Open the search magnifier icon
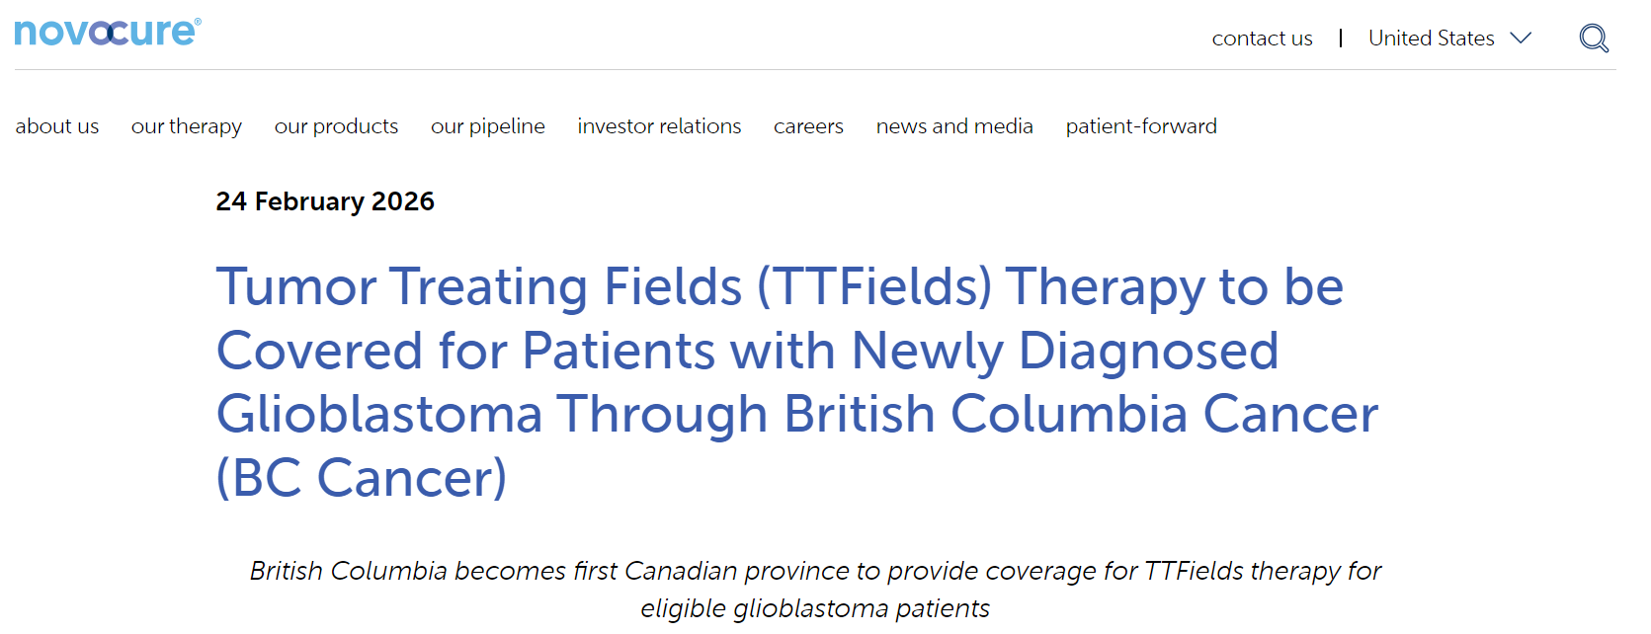The width and height of the screenshot is (1651, 634). pos(1593,39)
